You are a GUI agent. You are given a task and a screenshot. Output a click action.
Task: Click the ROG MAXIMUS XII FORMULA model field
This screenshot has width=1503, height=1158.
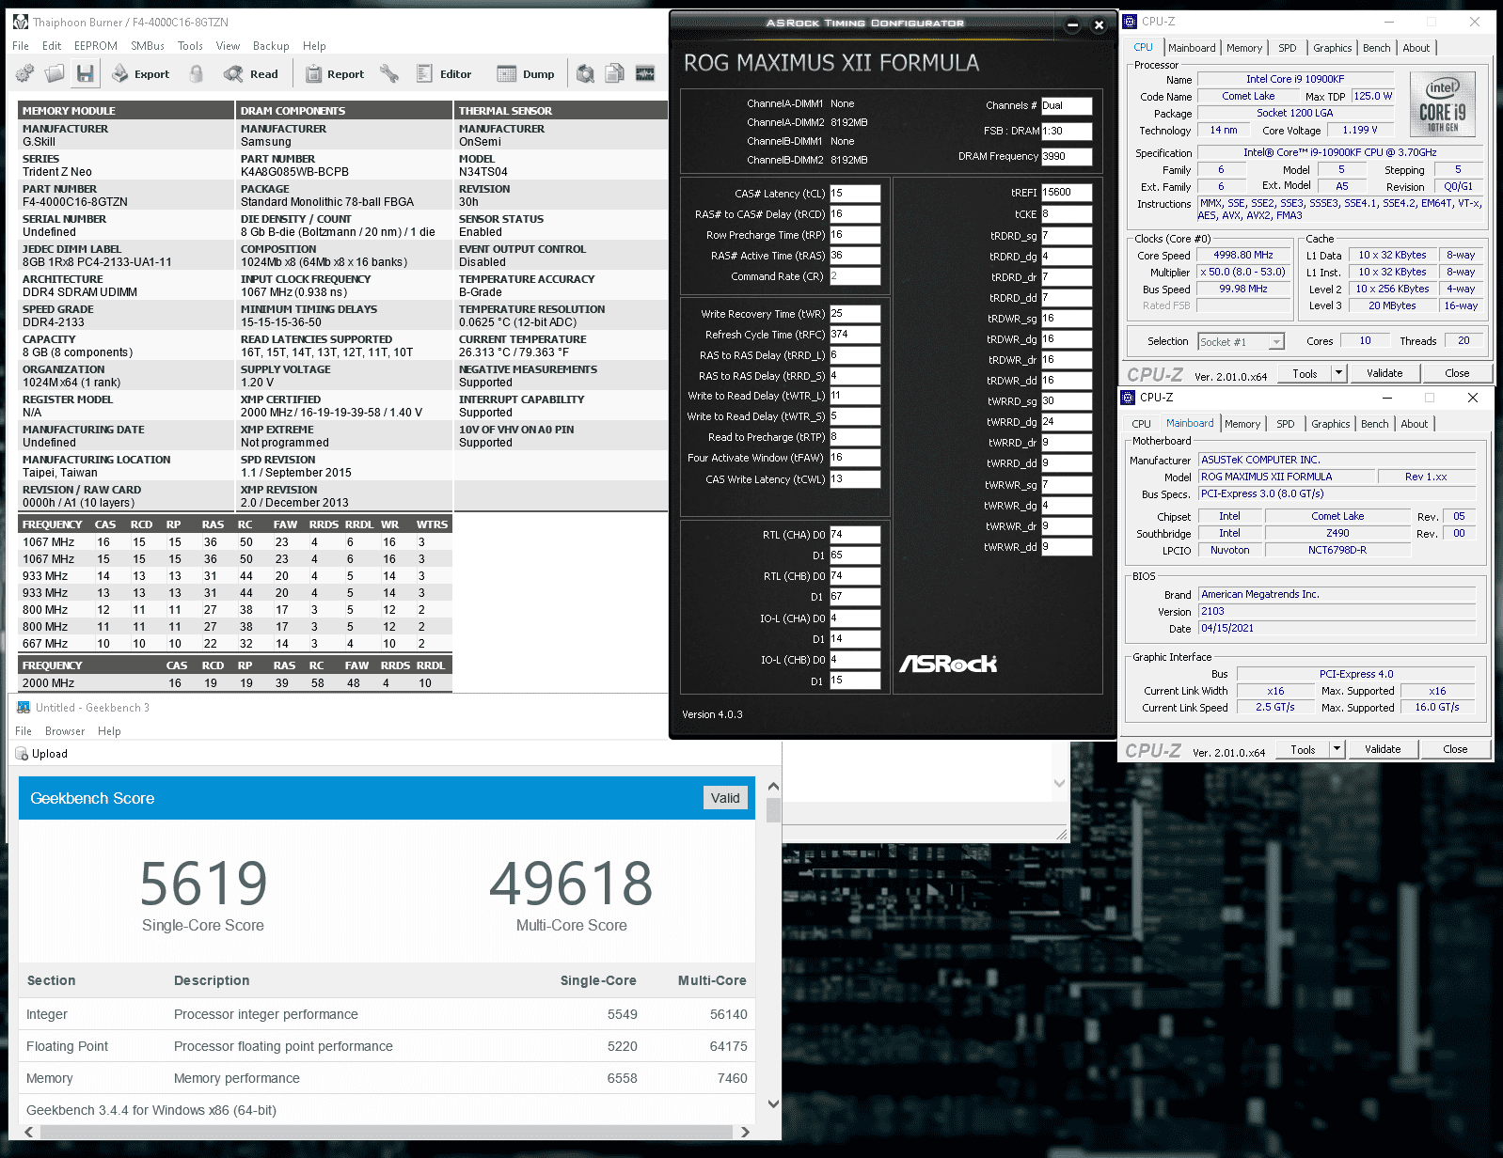coord(1286,477)
